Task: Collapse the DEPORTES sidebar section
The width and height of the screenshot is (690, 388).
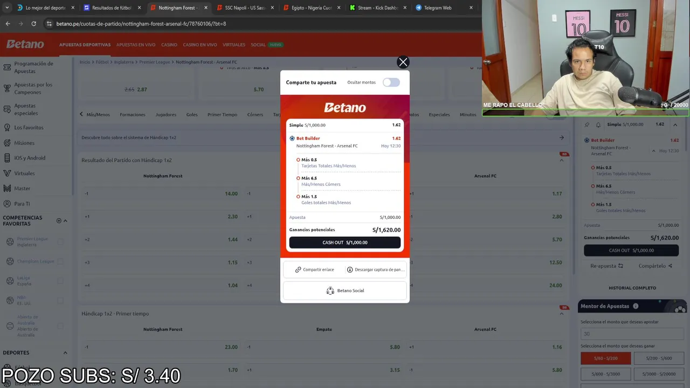Action: [65, 353]
